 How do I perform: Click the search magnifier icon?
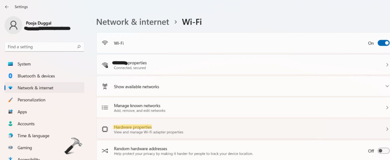coord(79,47)
